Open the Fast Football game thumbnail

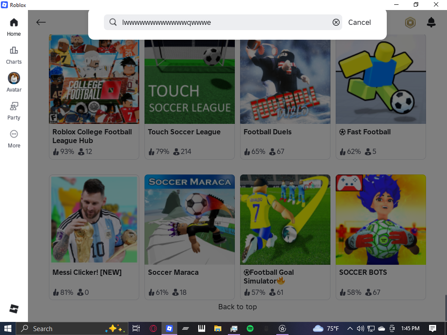click(x=381, y=79)
